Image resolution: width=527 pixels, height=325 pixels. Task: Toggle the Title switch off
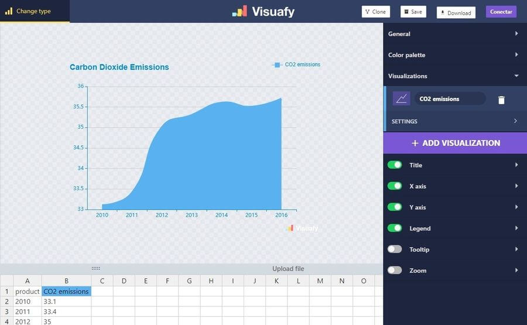click(395, 165)
